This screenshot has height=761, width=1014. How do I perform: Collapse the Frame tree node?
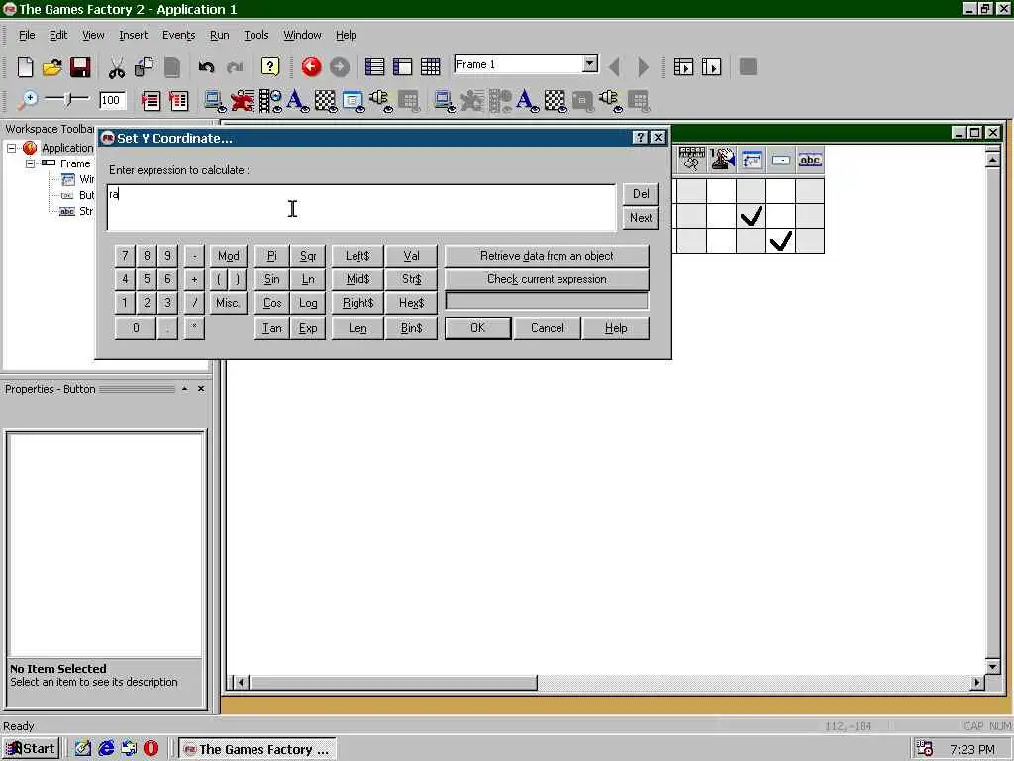click(x=30, y=163)
